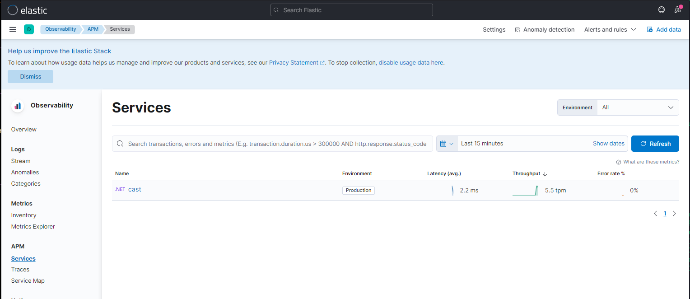Focus the transactions query search bar
Screen dimensions: 690x299
click(272, 144)
